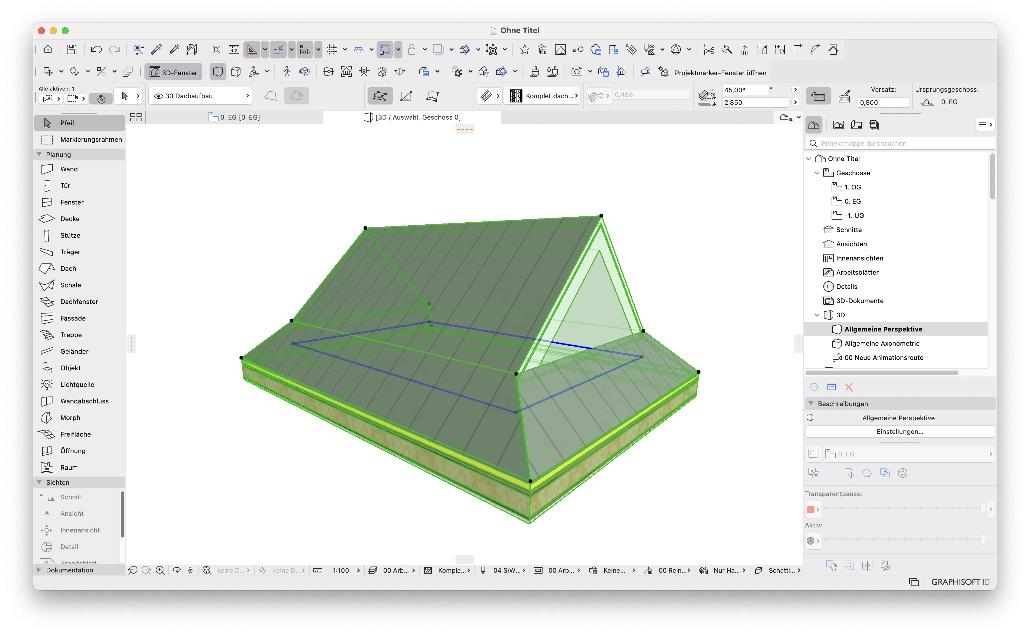Select the Träger tool

click(79, 252)
